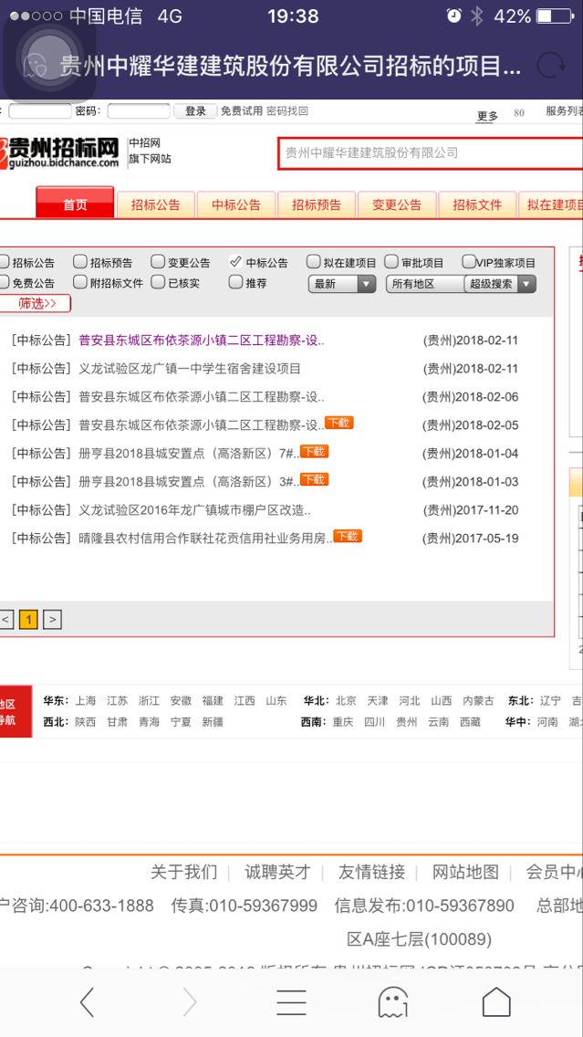Screen dimensions: 583x1037
Task: Expand the 所有地区 region dropdown
Action: tap(424, 284)
